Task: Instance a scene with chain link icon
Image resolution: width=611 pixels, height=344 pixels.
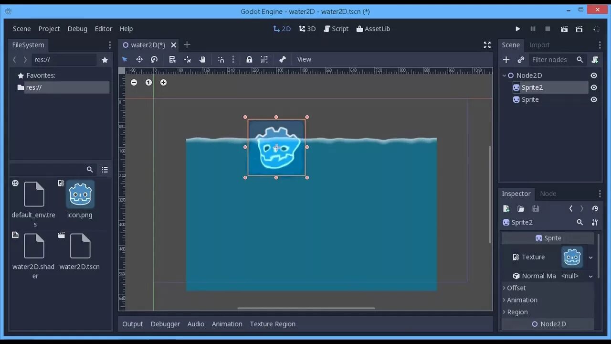Action: point(521,60)
